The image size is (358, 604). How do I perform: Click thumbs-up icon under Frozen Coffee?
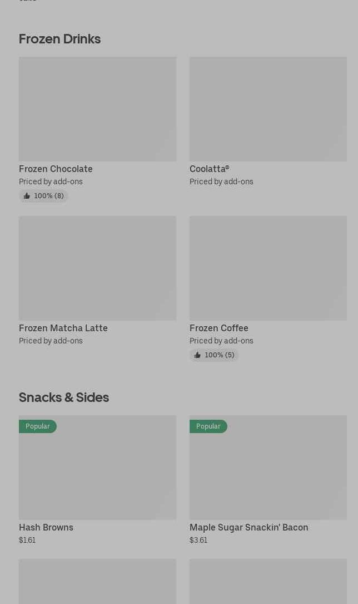197,355
